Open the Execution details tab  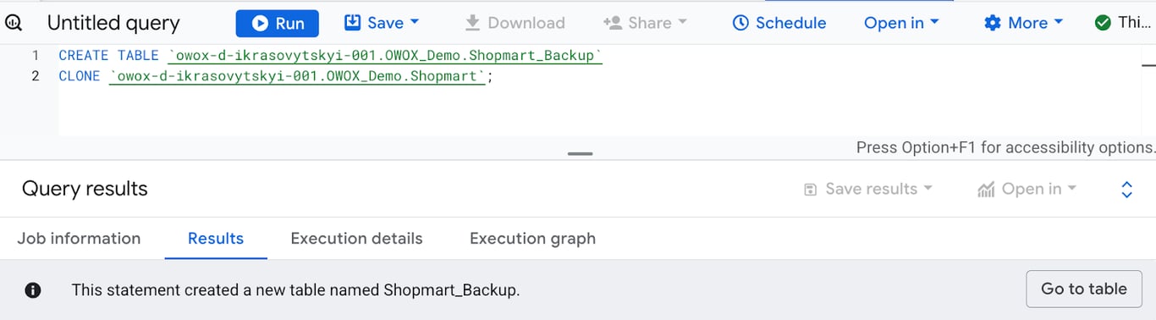coord(356,238)
